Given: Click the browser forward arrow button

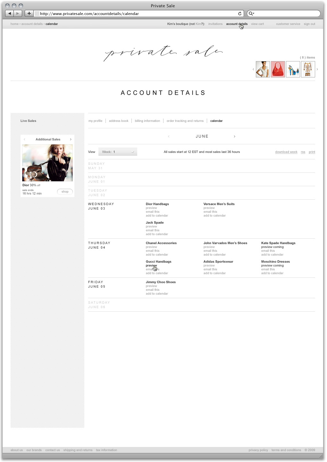Looking at the screenshot, I should click(18, 13).
